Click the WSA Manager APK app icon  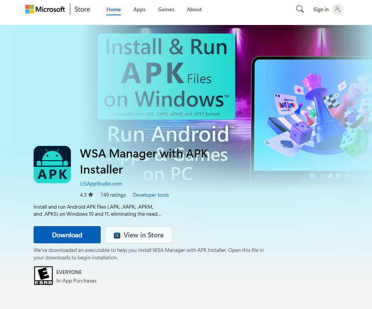coord(52,165)
